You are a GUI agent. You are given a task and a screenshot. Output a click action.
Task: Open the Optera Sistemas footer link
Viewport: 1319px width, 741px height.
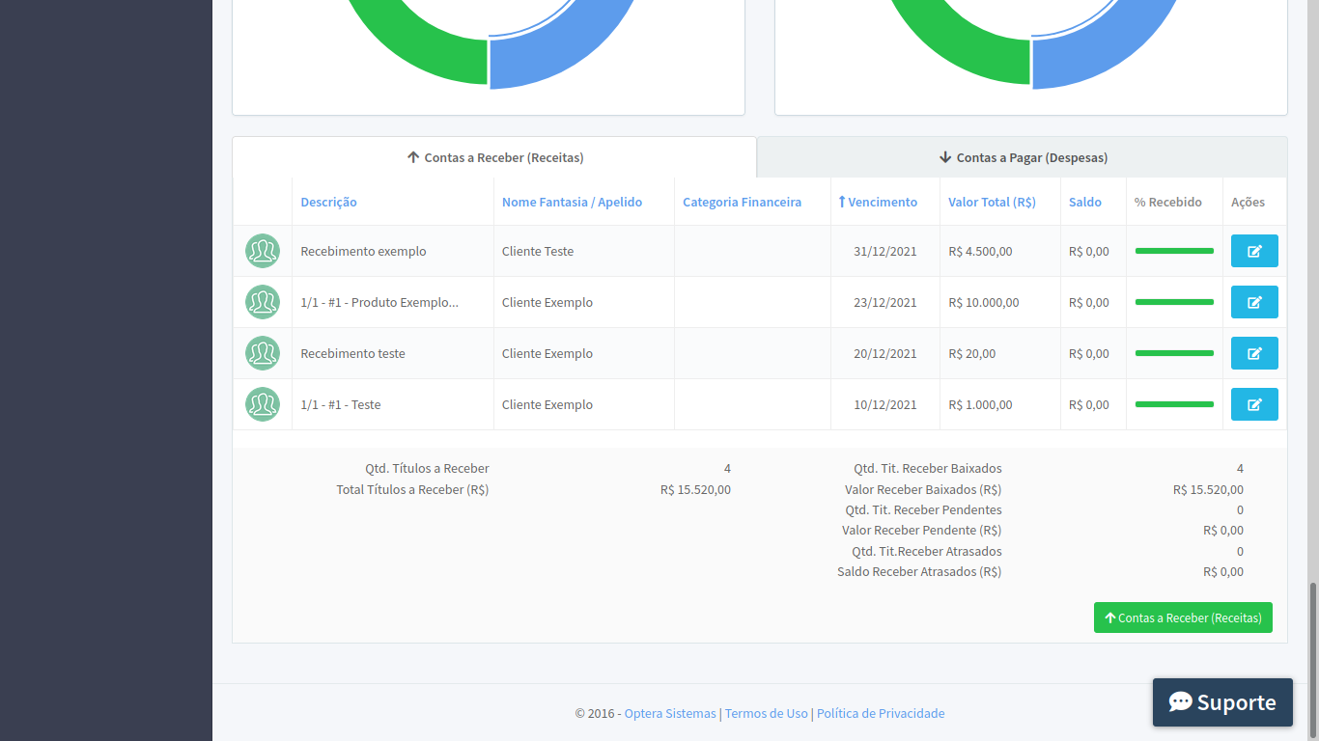pyautogui.click(x=670, y=713)
